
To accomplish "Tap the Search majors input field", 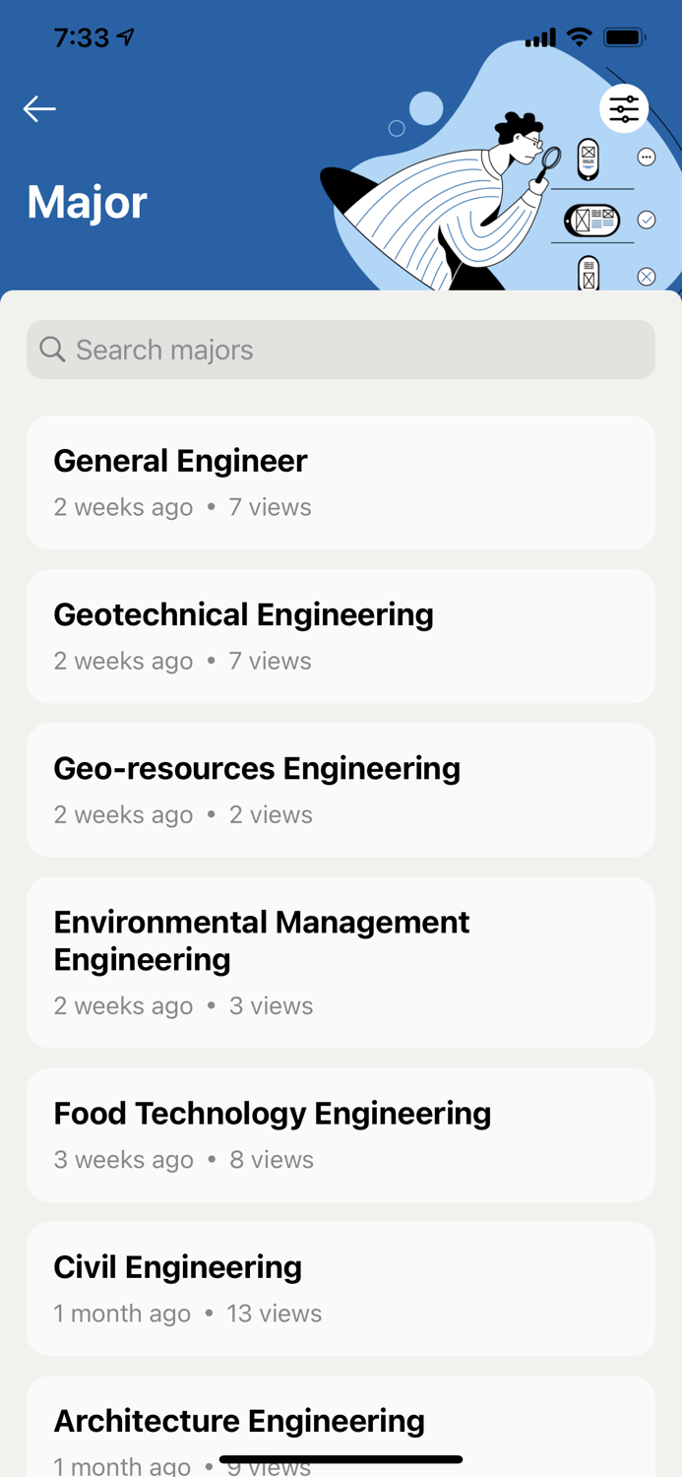I will (x=341, y=350).
